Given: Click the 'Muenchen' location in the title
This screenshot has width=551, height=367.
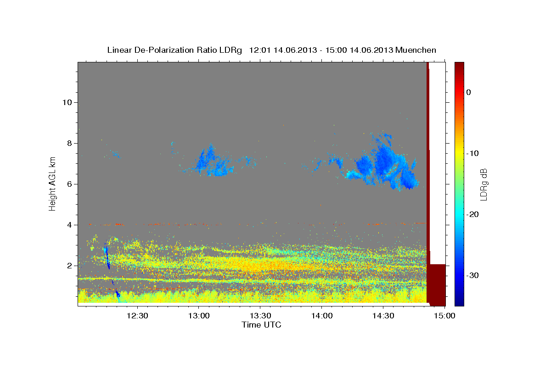Looking at the screenshot, I should point(416,50).
